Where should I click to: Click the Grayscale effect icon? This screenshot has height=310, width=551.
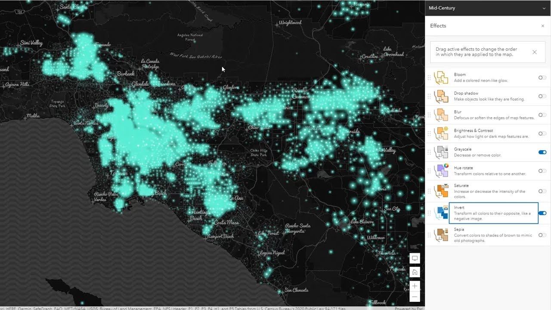click(441, 152)
